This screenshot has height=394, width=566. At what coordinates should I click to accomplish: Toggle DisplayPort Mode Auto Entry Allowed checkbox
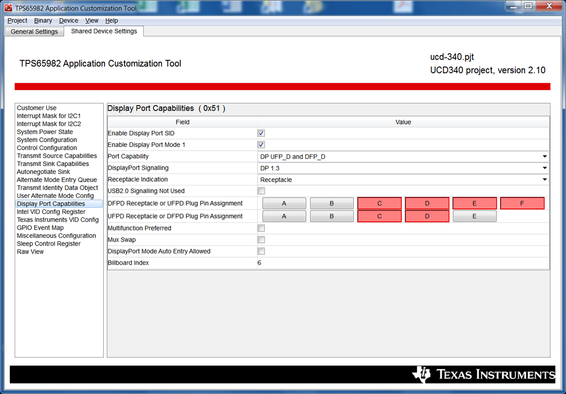261,251
